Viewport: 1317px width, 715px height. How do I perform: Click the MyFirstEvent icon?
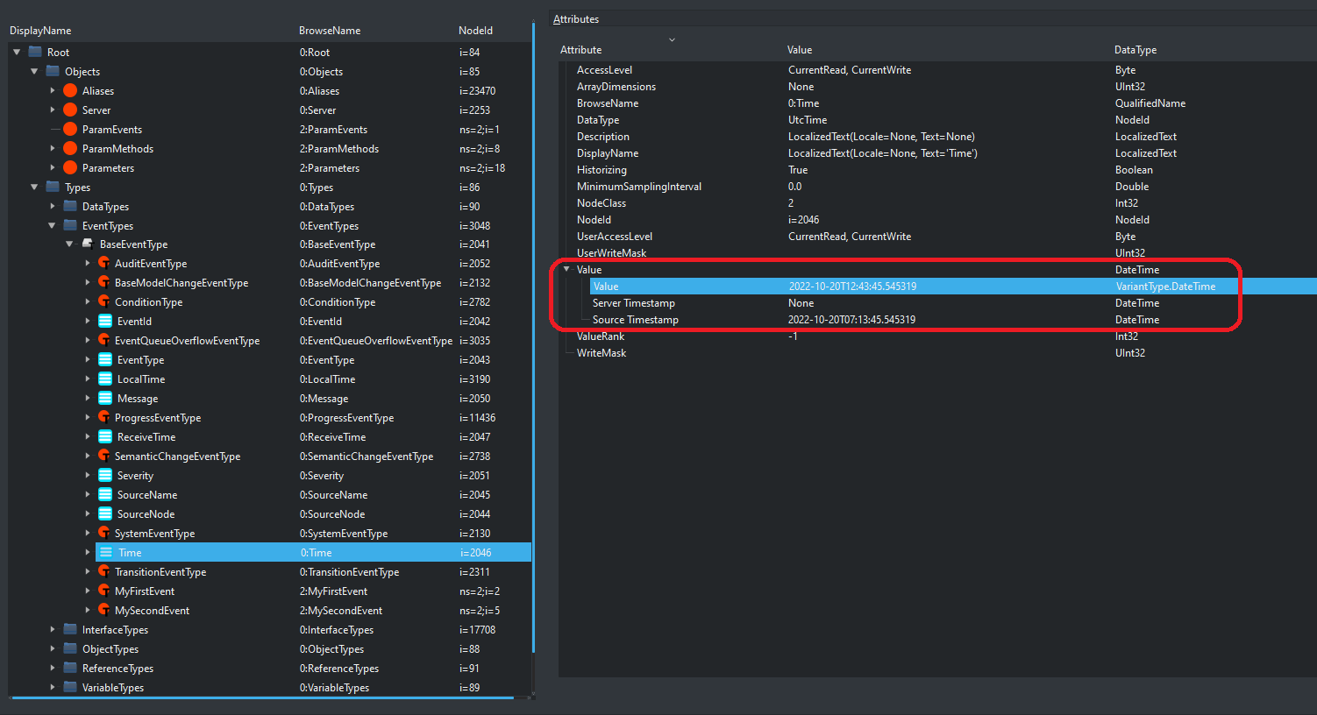point(103,591)
